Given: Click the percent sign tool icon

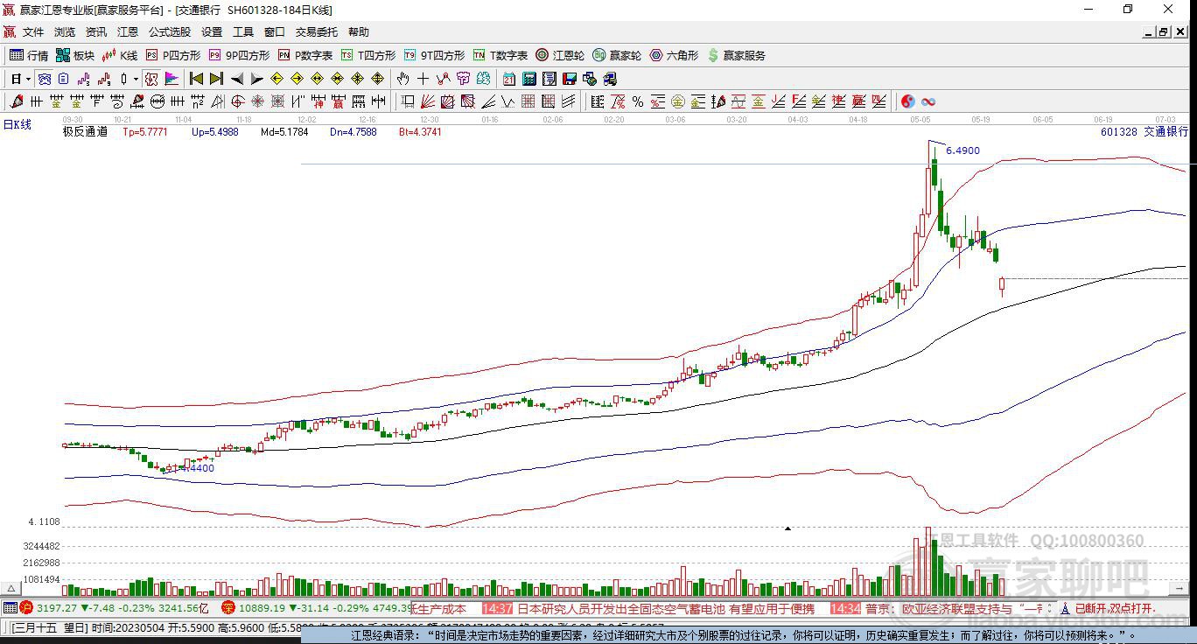Looking at the screenshot, I should click(638, 101).
